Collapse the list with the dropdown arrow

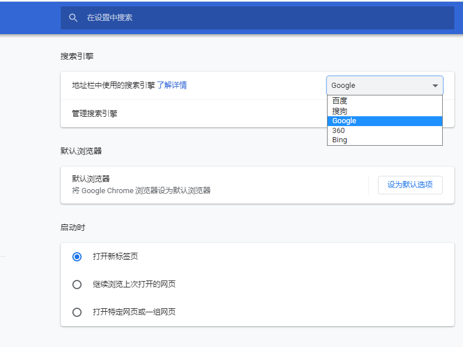[435, 86]
